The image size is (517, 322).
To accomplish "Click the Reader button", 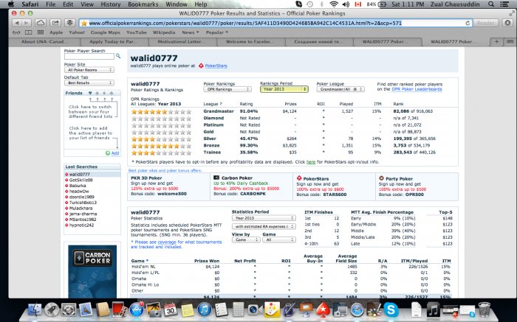I will (486, 23).
